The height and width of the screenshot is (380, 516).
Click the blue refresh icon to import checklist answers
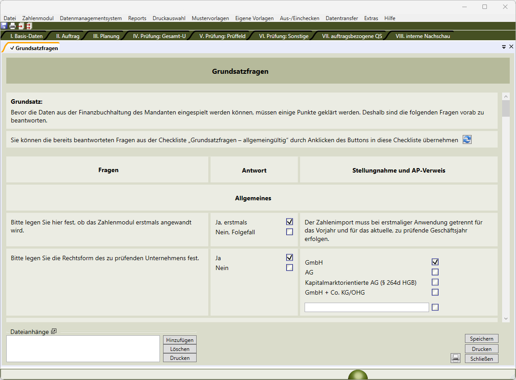pos(467,139)
